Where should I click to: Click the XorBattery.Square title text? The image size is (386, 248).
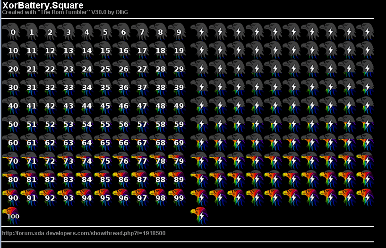click(43, 5)
